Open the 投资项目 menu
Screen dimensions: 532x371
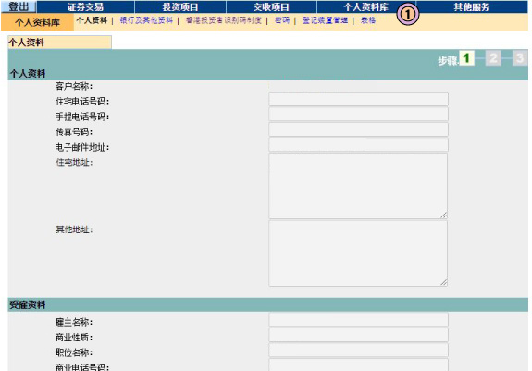tap(180, 6)
